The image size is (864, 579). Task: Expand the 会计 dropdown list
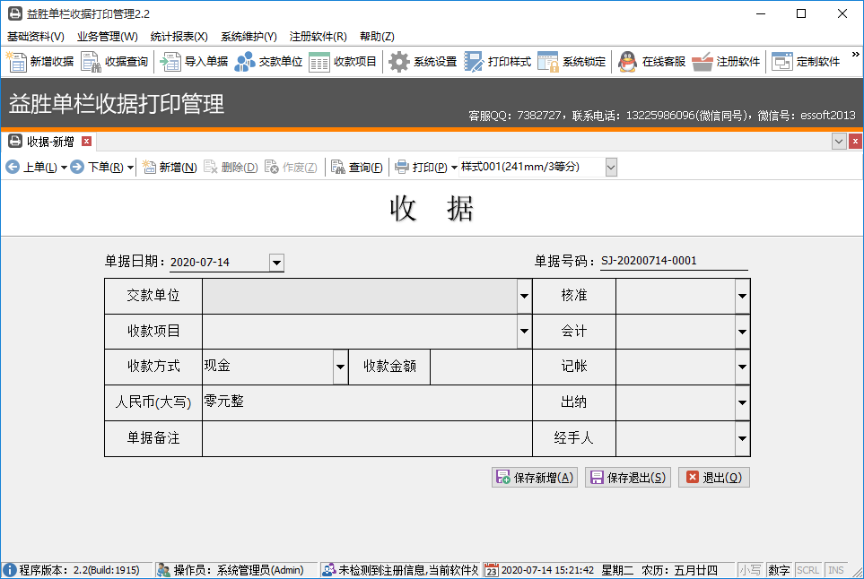point(742,332)
